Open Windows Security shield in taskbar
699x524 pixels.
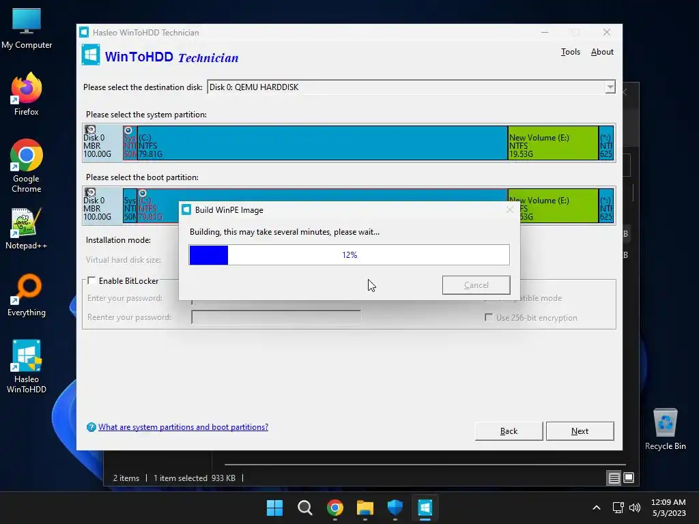(x=395, y=508)
